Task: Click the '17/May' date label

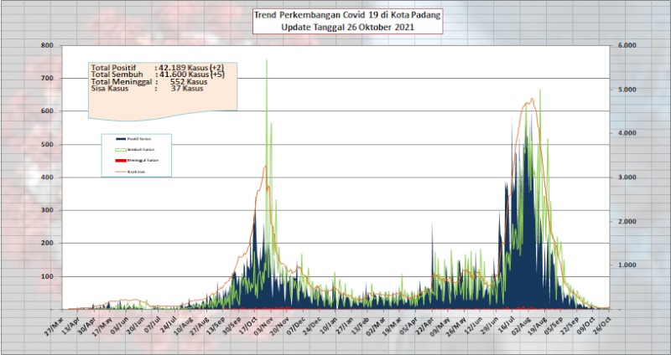Action: [x=101, y=327]
